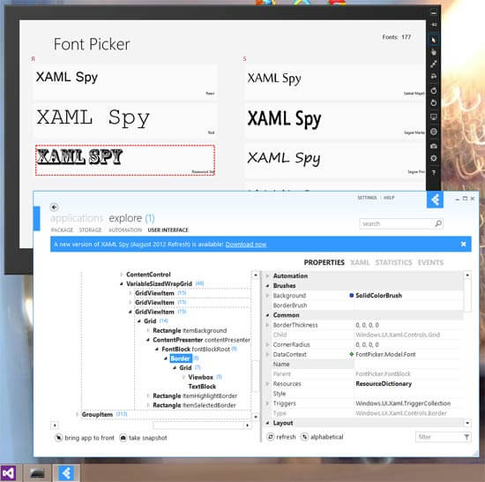The width and height of the screenshot is (485, 482).
Task: Expand Rectangle itemHighlightBorder node
Action: 148,395
